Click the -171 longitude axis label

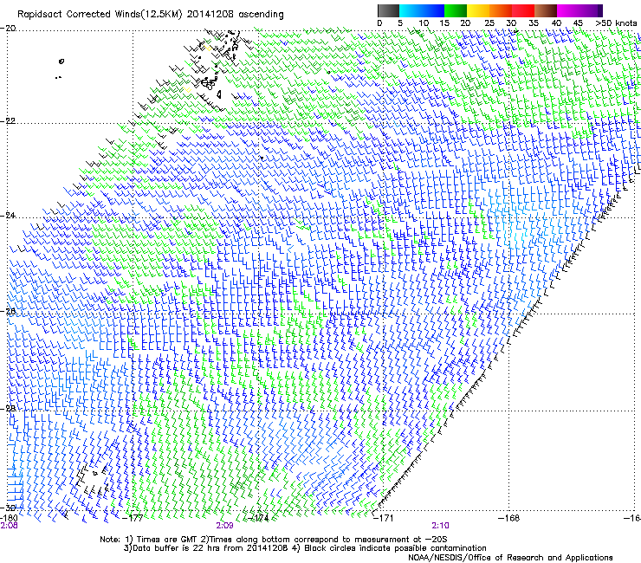pos(384,518)
